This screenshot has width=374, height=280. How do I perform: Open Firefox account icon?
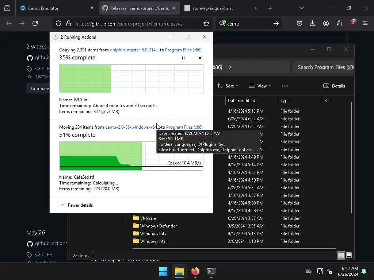point(326,24)
